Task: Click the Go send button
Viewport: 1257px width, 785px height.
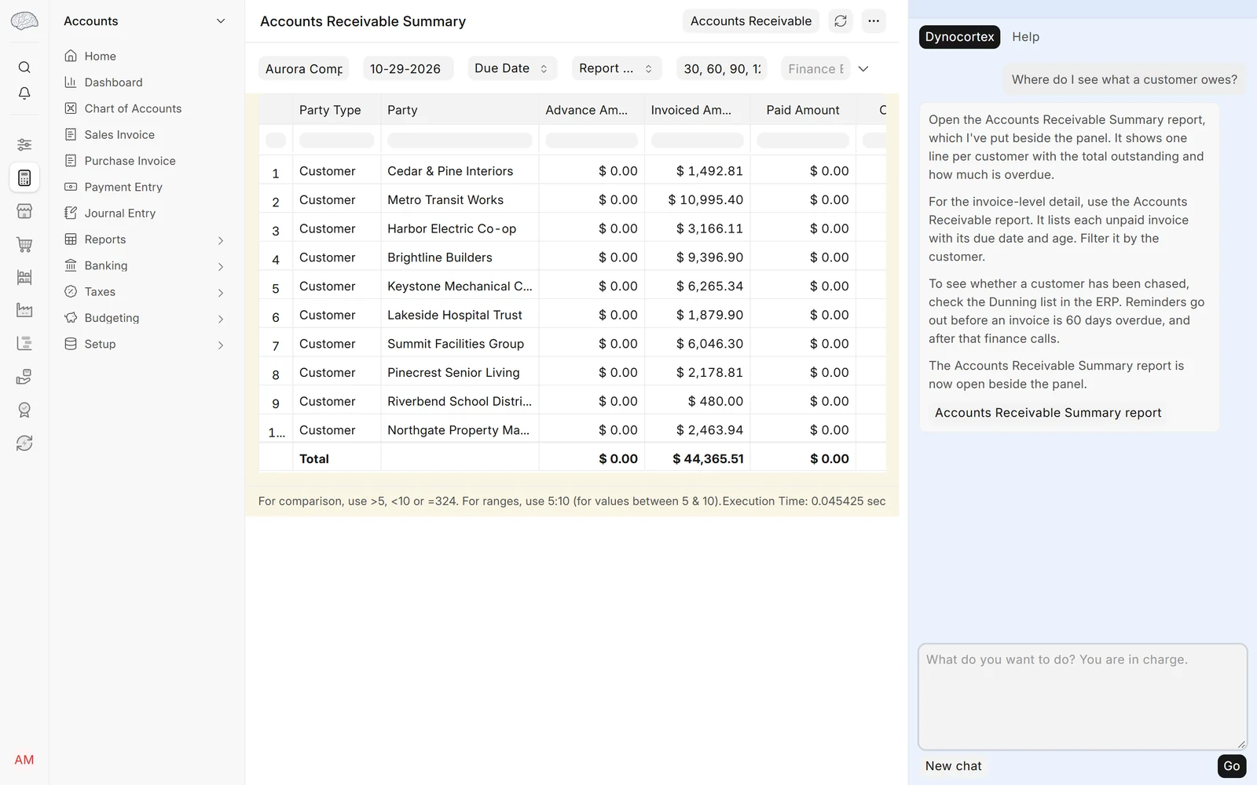Action: [1231, 766]
